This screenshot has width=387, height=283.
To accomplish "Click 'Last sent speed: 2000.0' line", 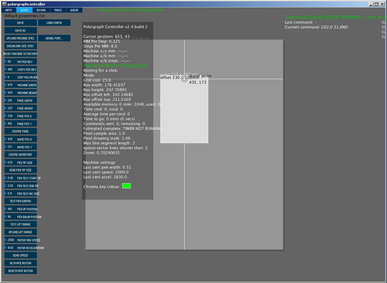I will (106, 172).
